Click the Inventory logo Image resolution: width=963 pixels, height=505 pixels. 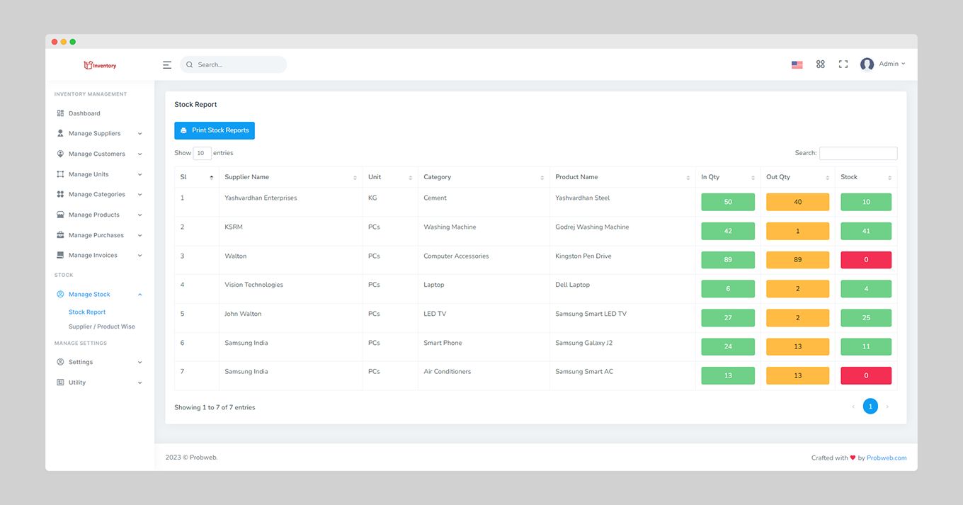[100, 65]
